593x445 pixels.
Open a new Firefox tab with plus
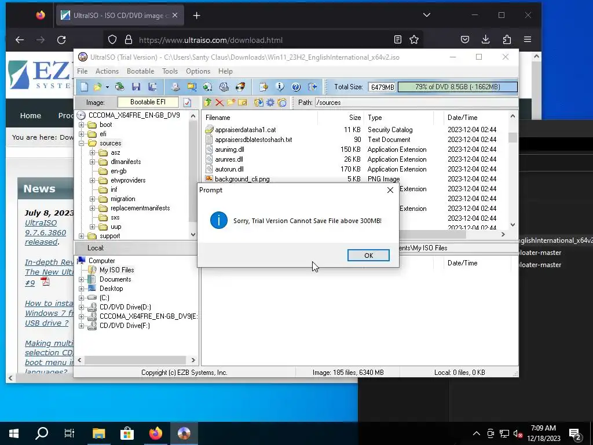click(197, 16)
